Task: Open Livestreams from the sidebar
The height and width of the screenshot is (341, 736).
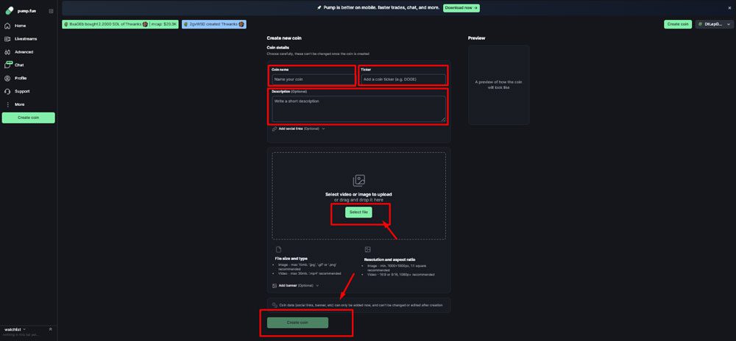Action: pyautogui.click(x=25, y=39)
